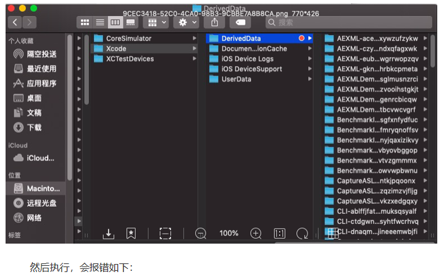The height and width of the screenshot is (277, 444).
Task: Expand arrow next to iOS DeviceSupport
Action: tap(310, 69)
